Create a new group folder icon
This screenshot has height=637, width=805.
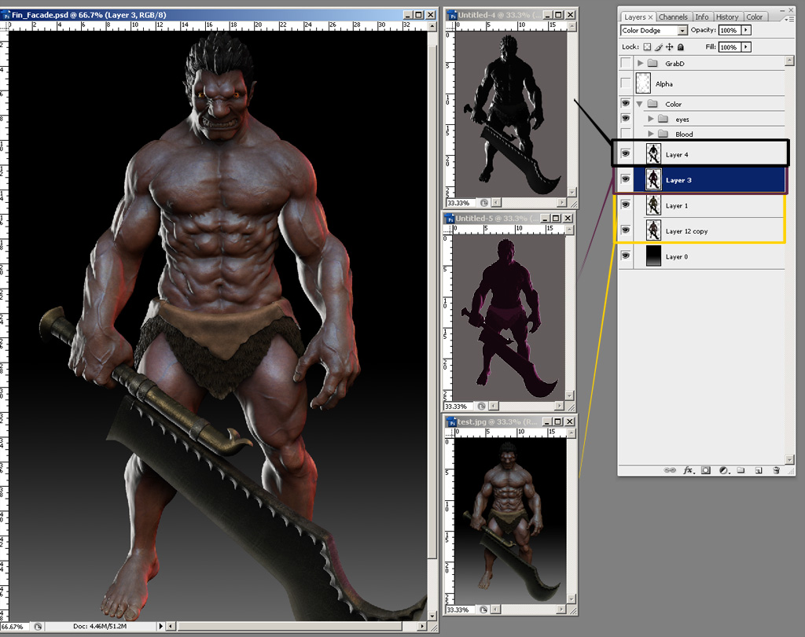click(x=741, y=470)
